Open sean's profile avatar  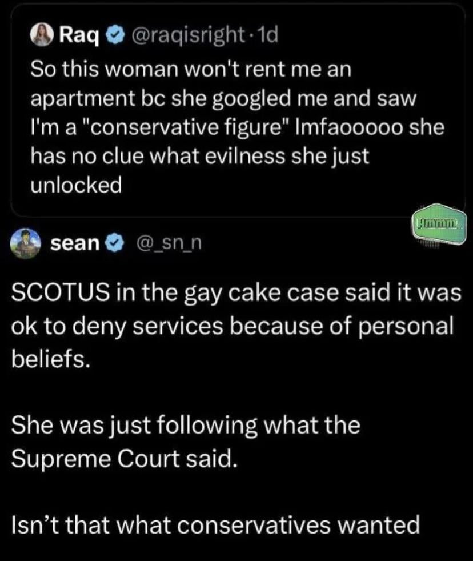click(24, 243)
